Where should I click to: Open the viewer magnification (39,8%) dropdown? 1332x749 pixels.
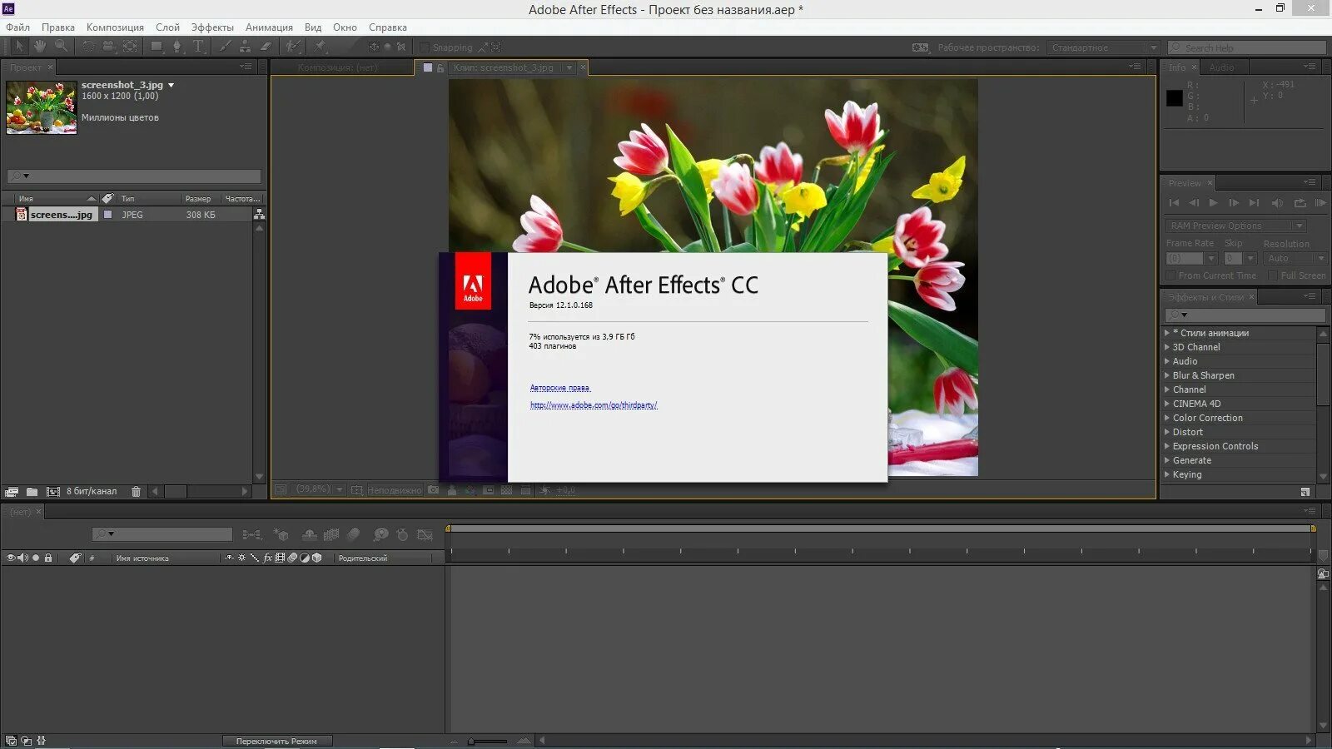[320, 489]
